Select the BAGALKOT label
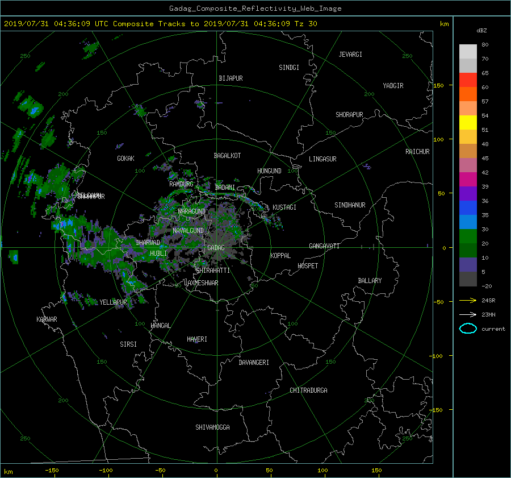 (x=227, y=156)
